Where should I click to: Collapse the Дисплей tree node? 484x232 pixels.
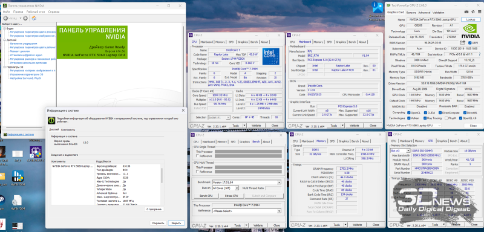[4, 40]
